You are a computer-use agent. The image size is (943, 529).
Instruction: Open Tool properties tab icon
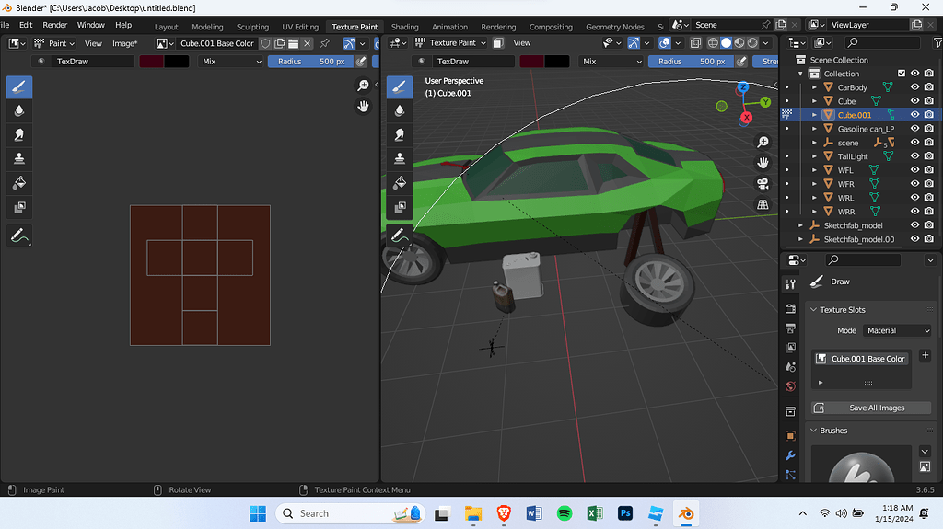pyautogui.click(x=790, y=284)
